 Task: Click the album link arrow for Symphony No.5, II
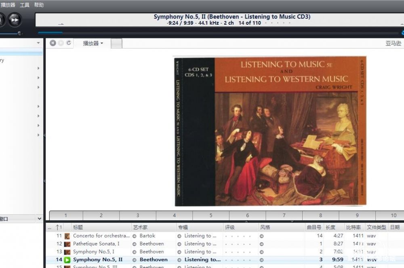[179, 260]
